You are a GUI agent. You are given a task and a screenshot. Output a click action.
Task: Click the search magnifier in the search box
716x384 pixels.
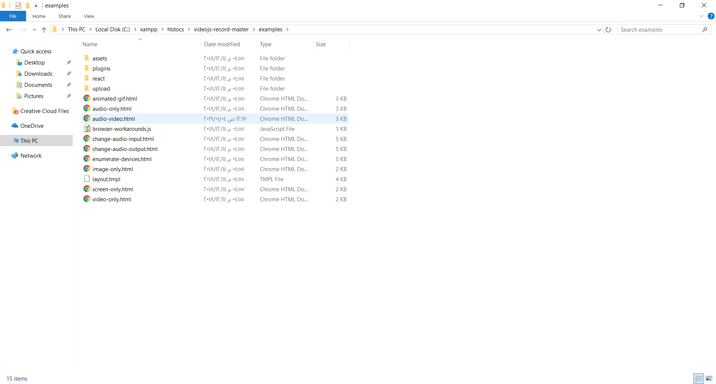pyautogui.click(x=705, y=29)
